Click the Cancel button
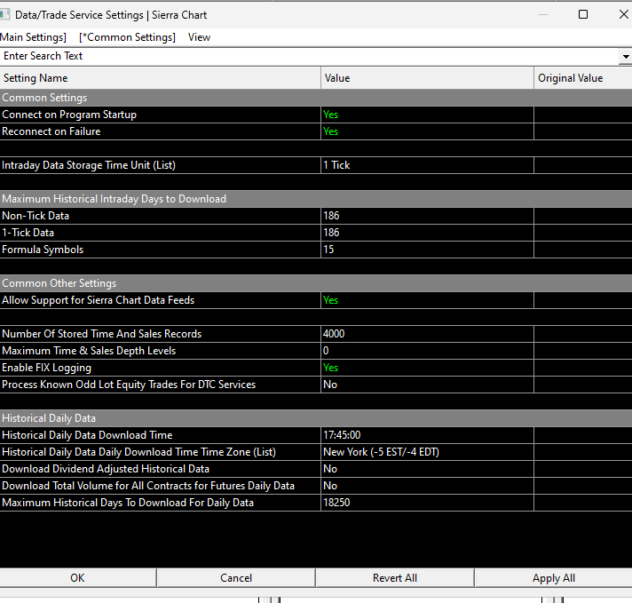 click(236, 578)
